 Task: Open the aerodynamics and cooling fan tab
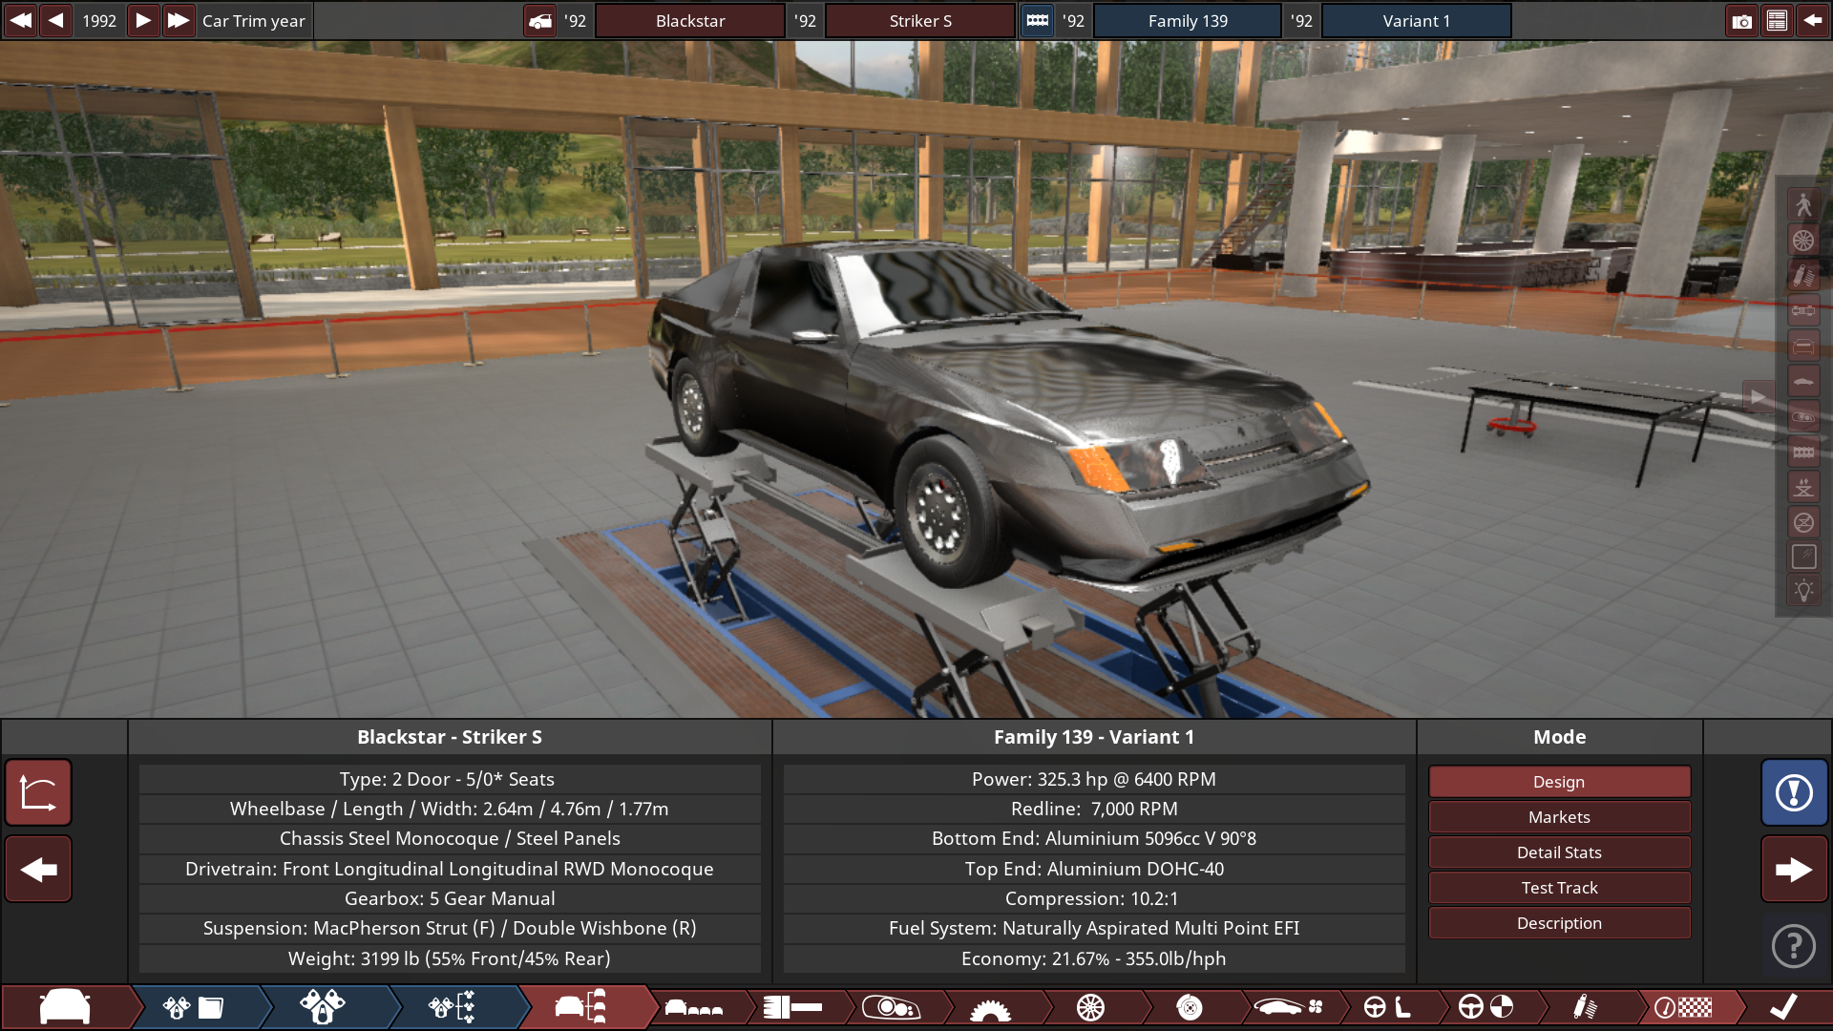tap(1289, 1007)
